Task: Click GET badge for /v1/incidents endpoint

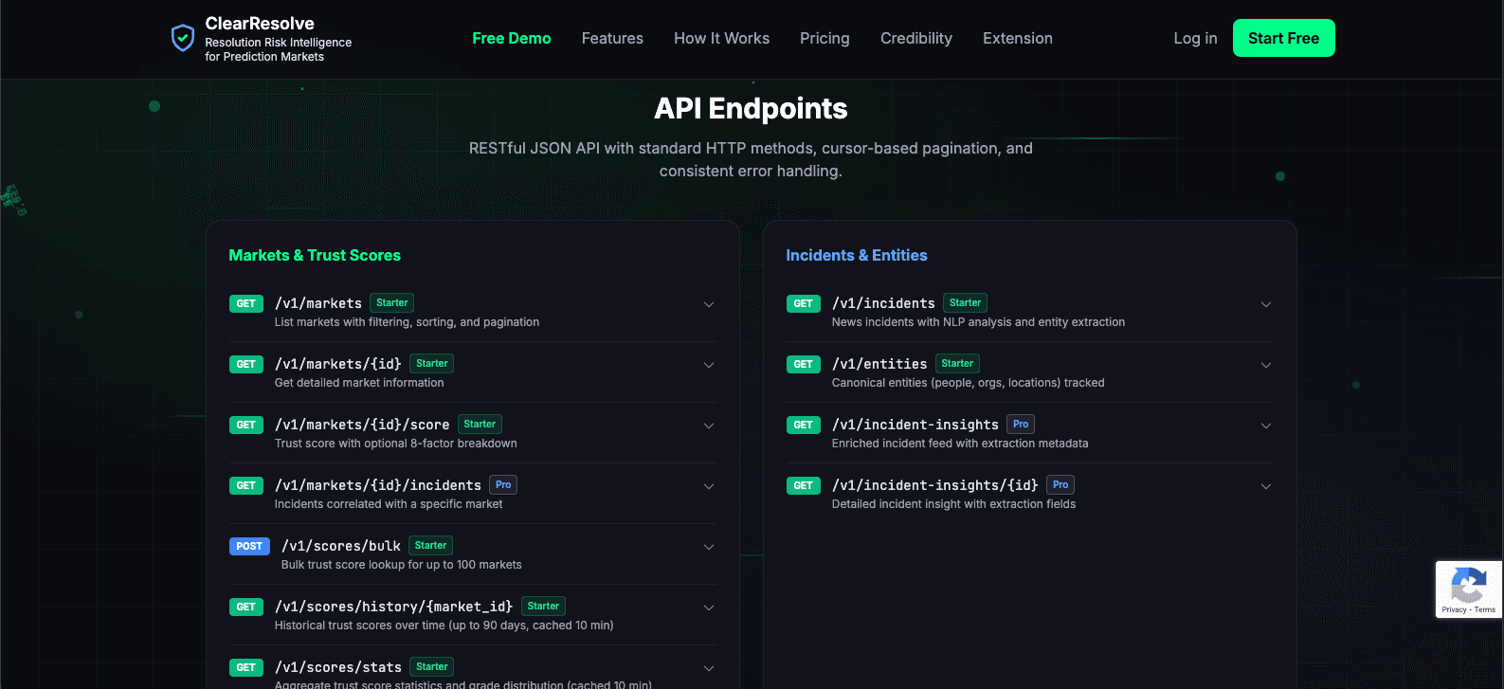Action: tap(804, 303)
